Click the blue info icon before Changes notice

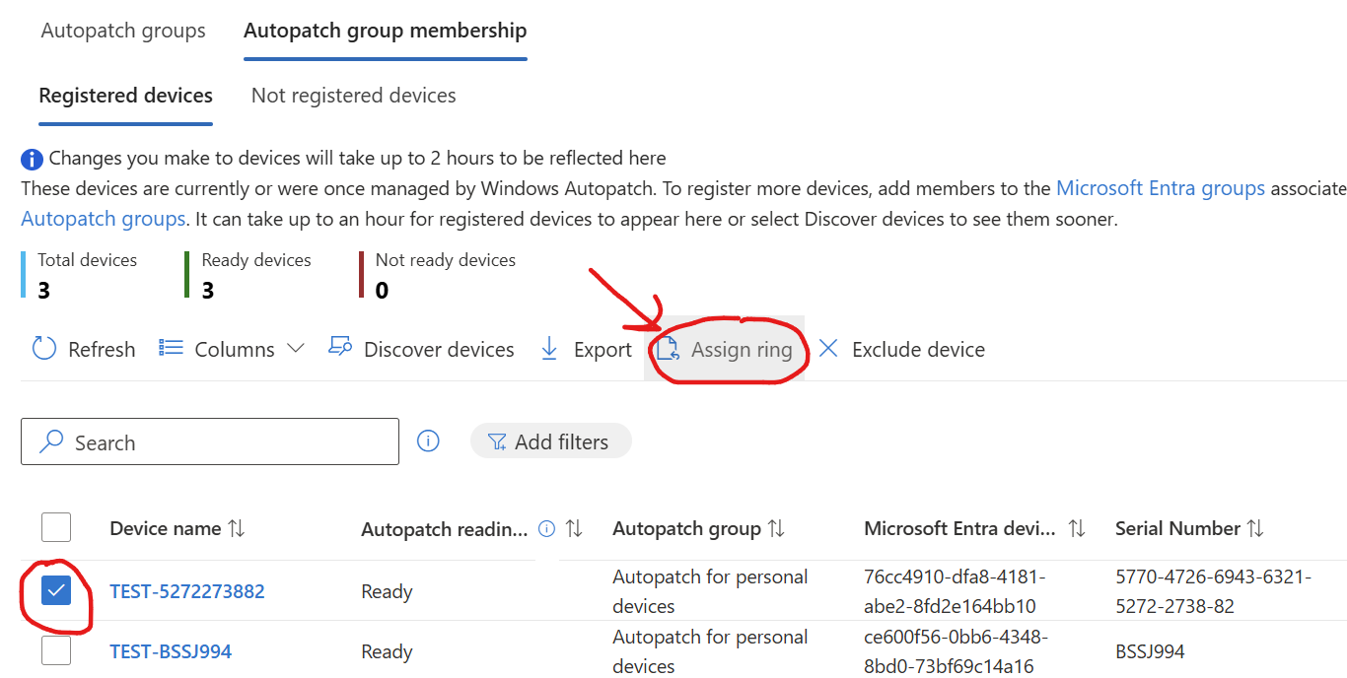click(x=32, y=159)
